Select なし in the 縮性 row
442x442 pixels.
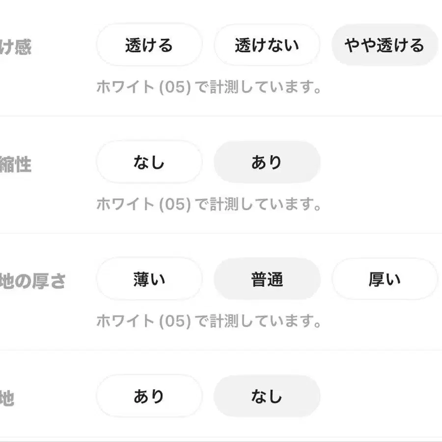(149, 162)
